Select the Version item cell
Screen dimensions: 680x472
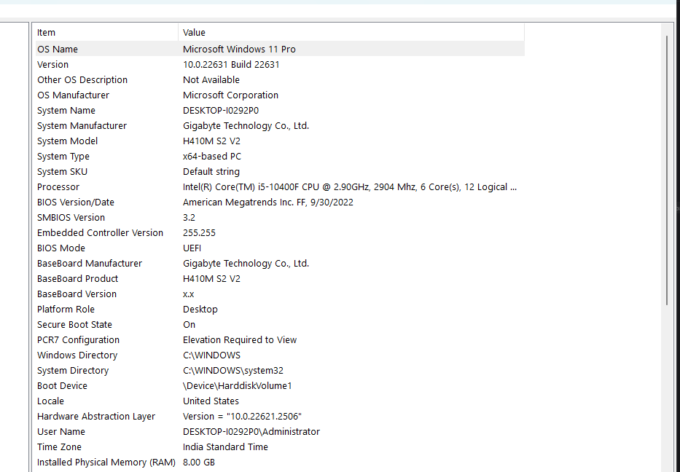coord(52,65)
